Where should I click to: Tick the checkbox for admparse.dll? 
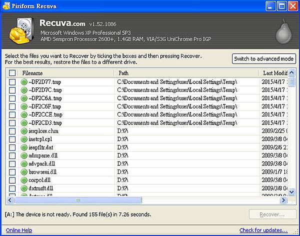pyautogui.click(x=12, y=155)
